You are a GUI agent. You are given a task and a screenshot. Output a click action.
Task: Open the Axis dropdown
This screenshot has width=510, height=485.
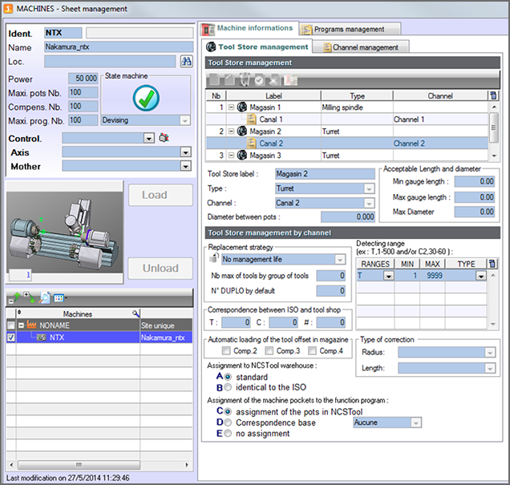tap(186, 152)
